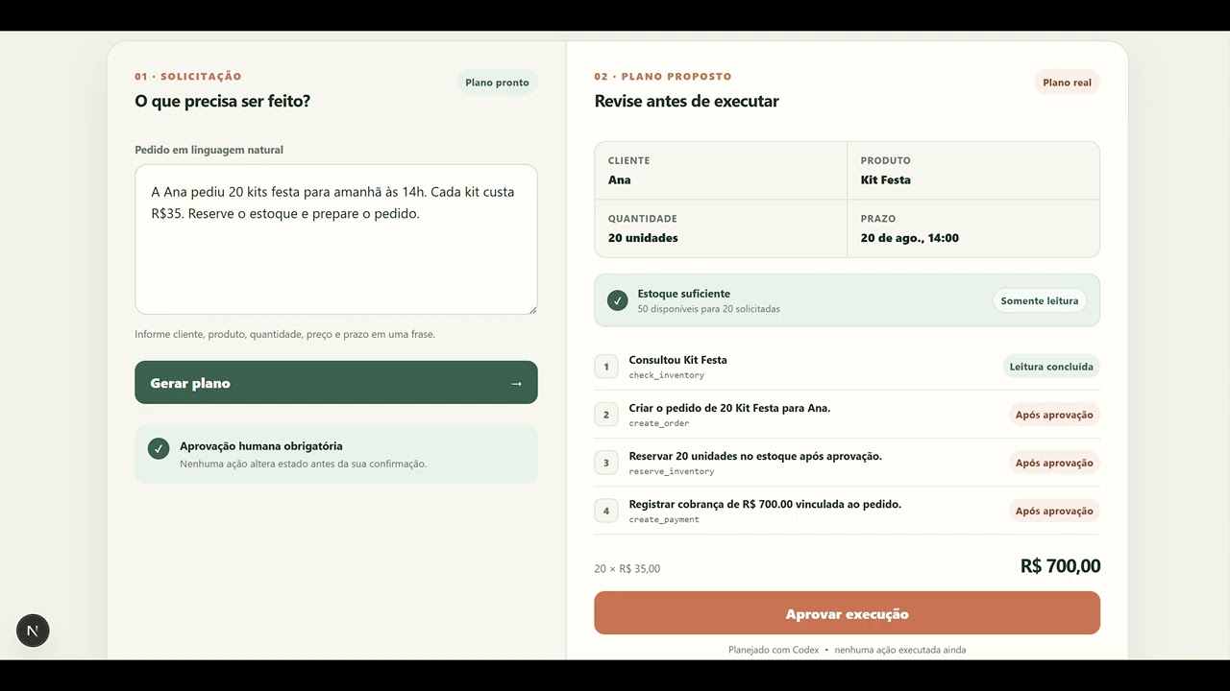1230x691 pixels.
Task: Click the Nenhuma ação altera estado note
Action: (304, 464)
